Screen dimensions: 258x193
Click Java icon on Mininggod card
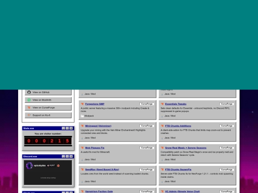(82, 138)
